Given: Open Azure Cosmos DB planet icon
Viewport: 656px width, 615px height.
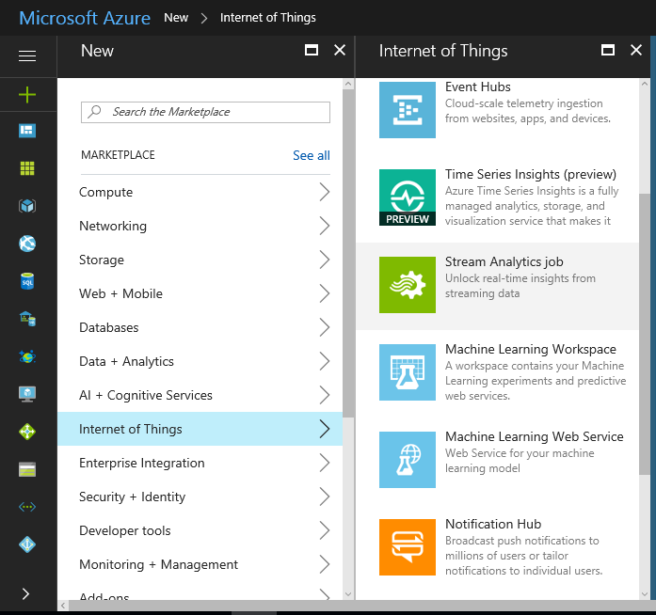Looking at the screenshot, I should [x=27, y=356].
